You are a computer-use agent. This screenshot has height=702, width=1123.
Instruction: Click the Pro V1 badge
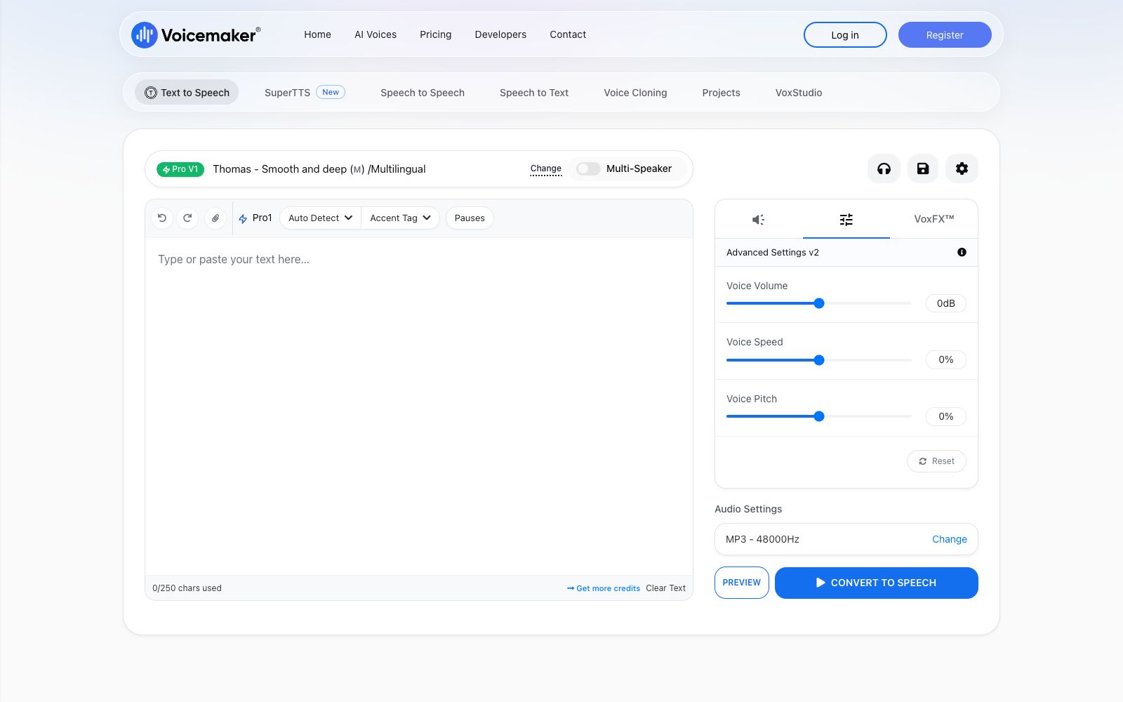click(x=180, y=169)
